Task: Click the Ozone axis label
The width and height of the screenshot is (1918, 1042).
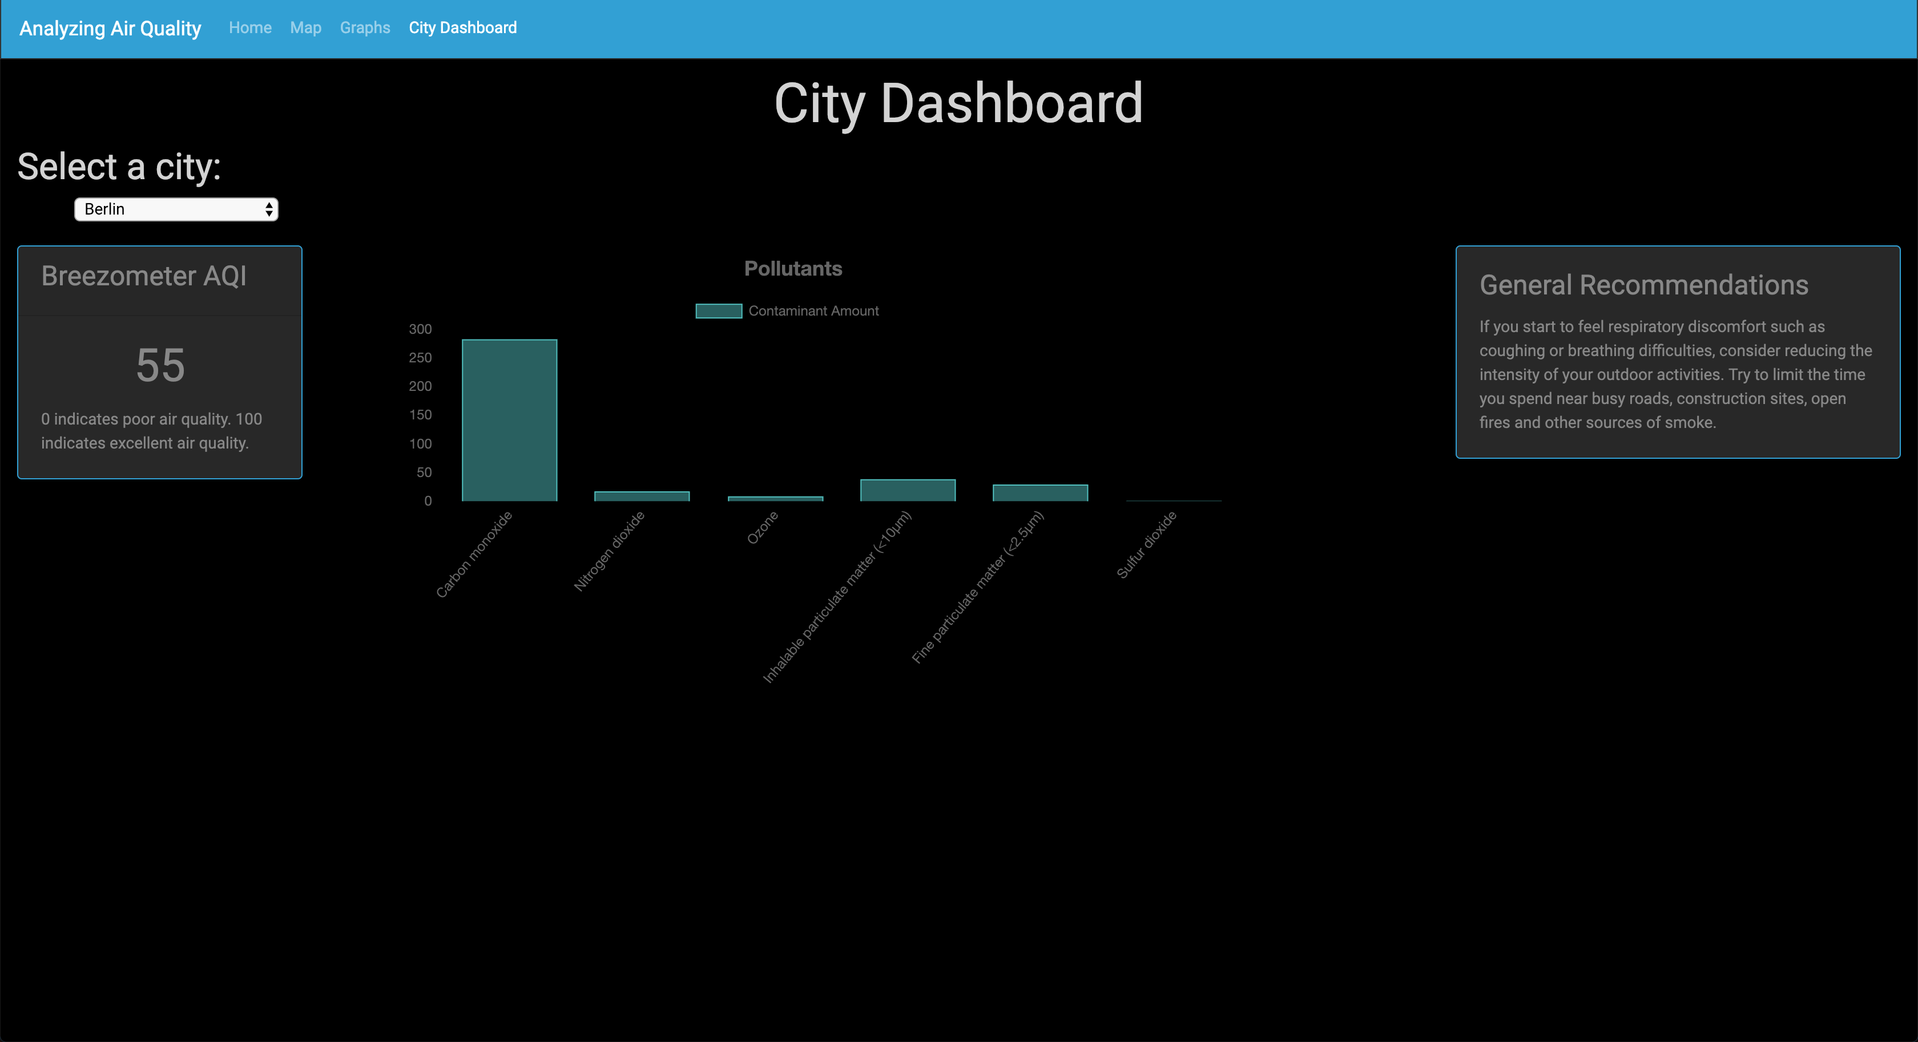Action: tap(763, 527)
